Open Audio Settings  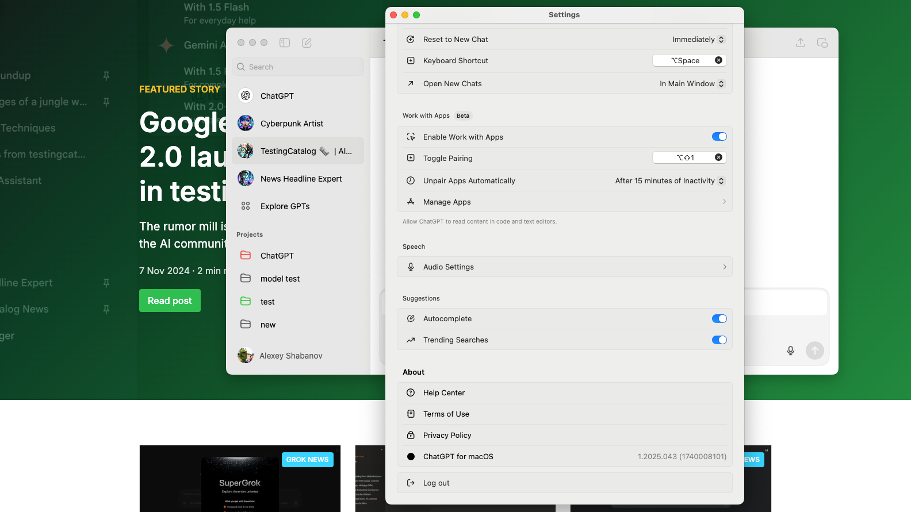[x=565, y=267]
